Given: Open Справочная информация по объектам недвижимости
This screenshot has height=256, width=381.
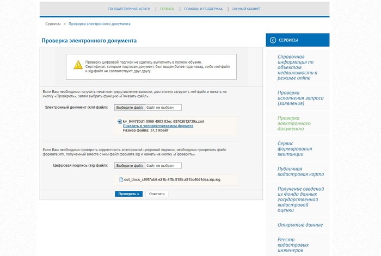Looking at the screenshot, I should click(296, 67).
